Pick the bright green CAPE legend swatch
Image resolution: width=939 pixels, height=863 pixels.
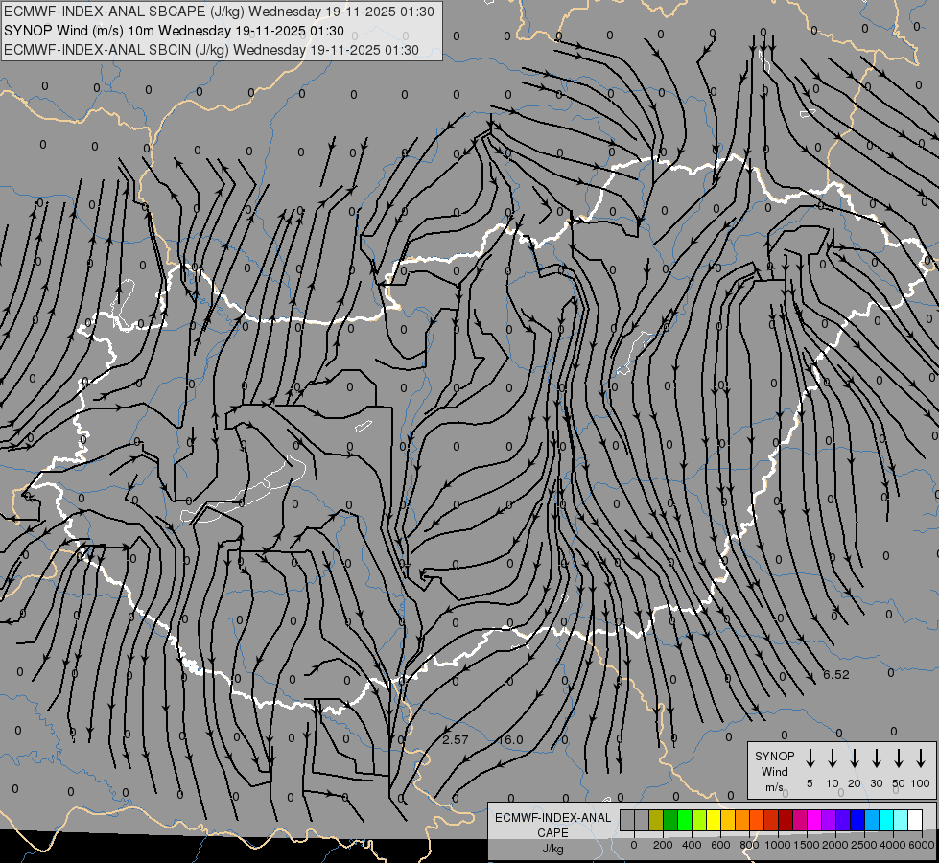[x=685, y=820]
